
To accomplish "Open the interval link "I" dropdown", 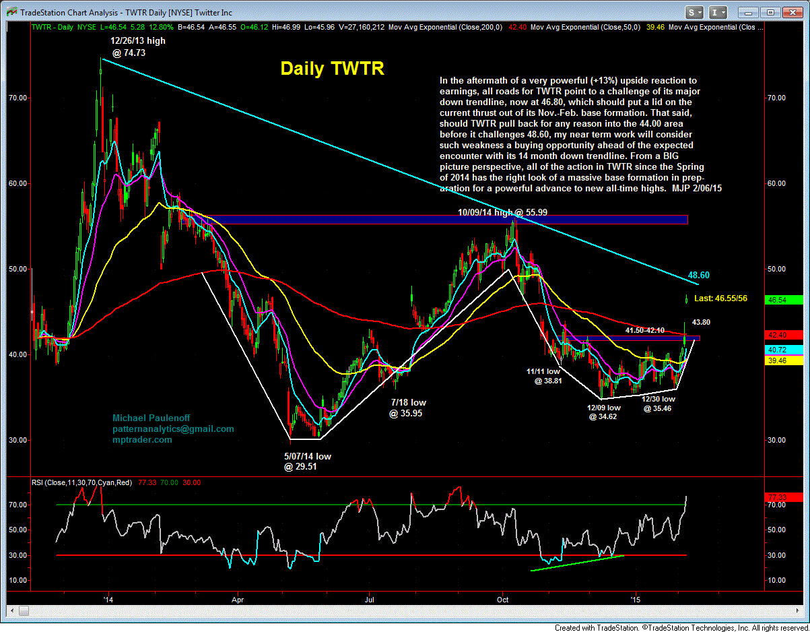I will click(x=718, y=12).
